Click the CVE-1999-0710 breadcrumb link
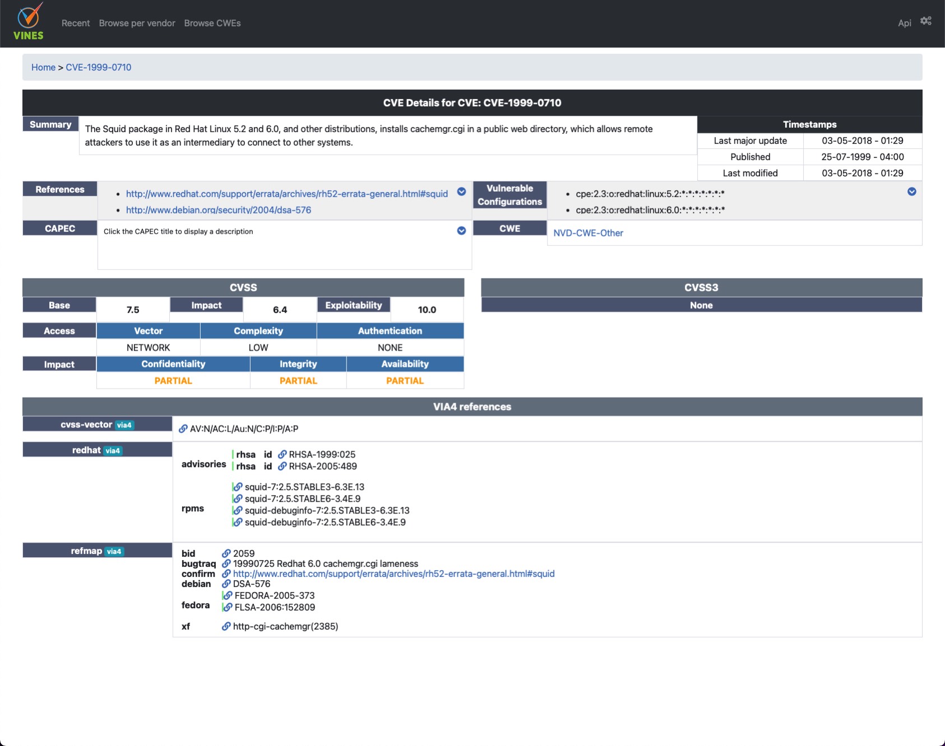 coord(99,67)
